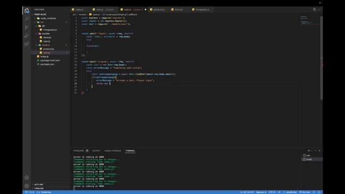Click in the terminal input prompt area

tap(74, 189)
